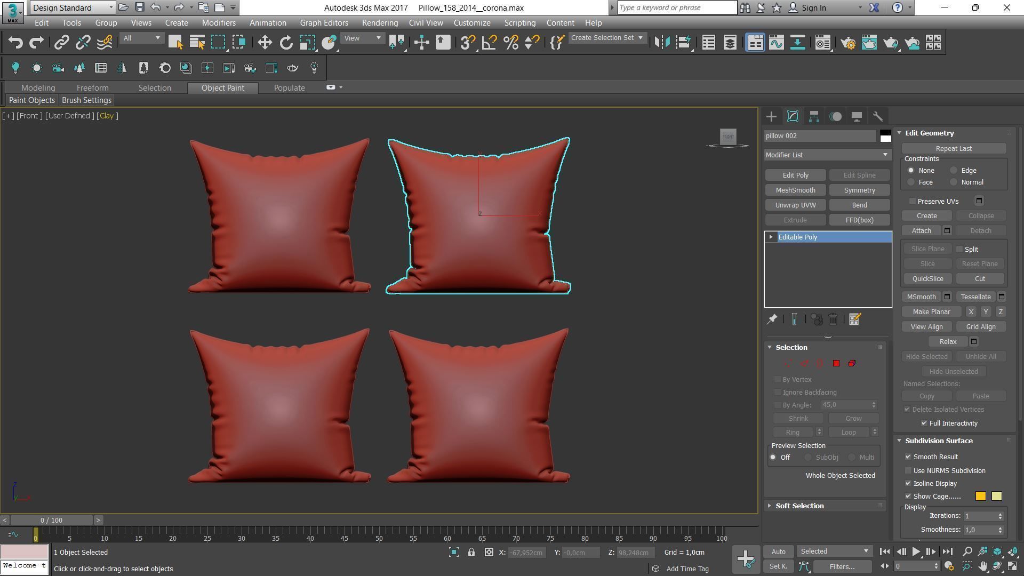Select Polygon sub-object level icon

coord(836,364)
